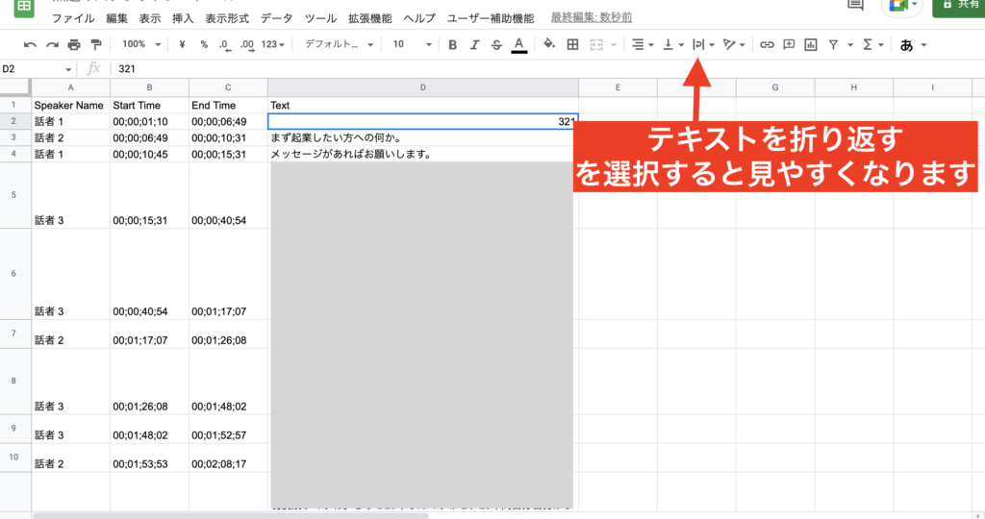
Task: Insert a chart using the chart icon
Action: 811,44
